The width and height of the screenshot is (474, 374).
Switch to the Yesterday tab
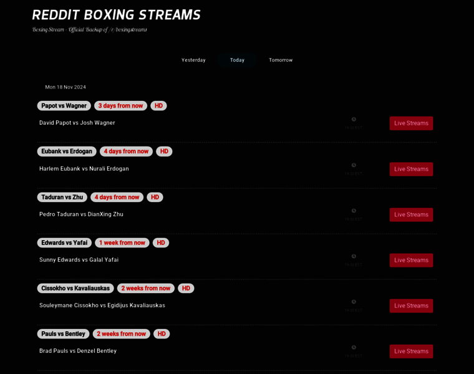(x=193, y=60)
